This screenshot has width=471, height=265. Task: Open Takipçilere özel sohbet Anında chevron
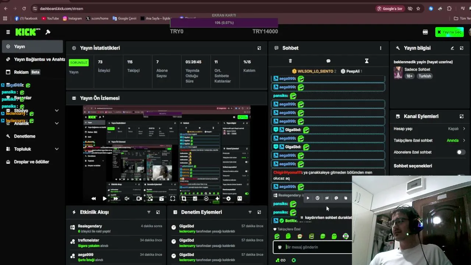(x=464, y=140)
